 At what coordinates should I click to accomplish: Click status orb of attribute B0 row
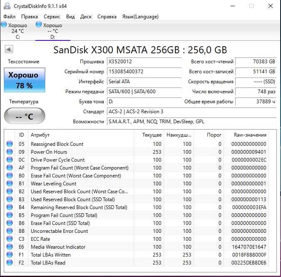10,175
